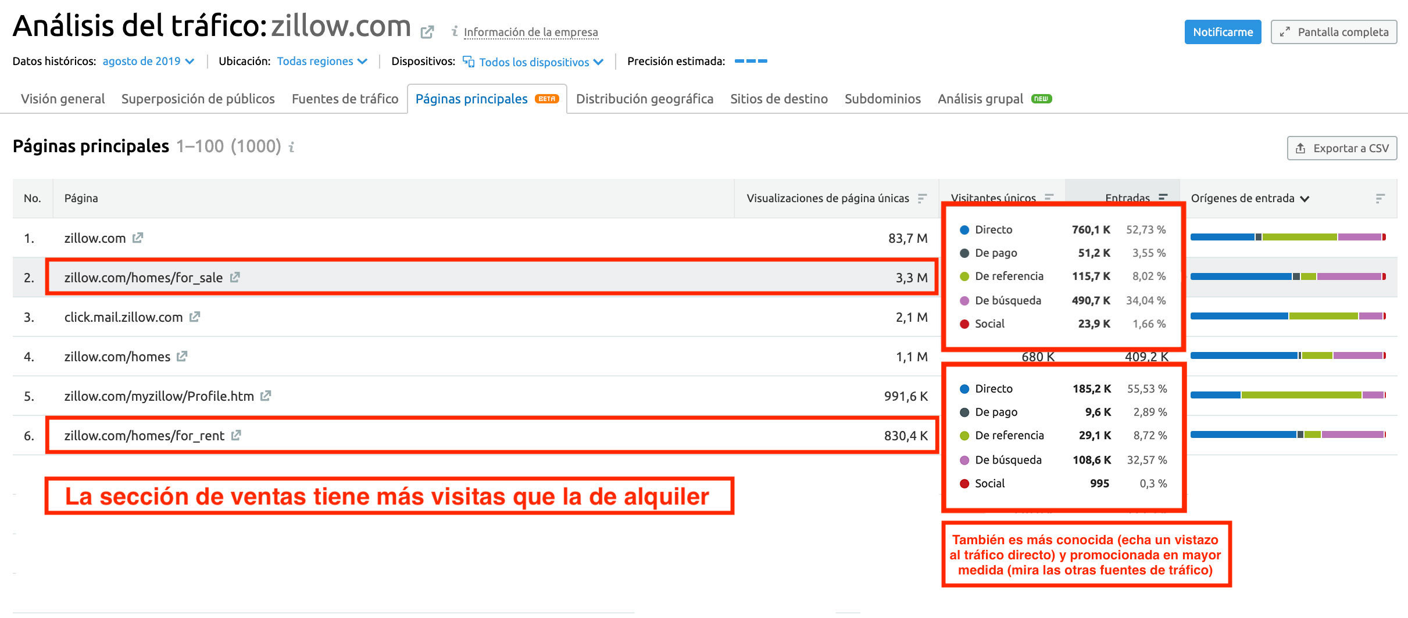The height and width of the screenshot is (618, 1408).
Task: Click the Directo 760,1 K tooltip entry
Action: click(1063, 229)
